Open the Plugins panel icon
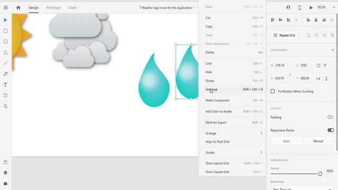338x190 pixels. coord(6,184)
